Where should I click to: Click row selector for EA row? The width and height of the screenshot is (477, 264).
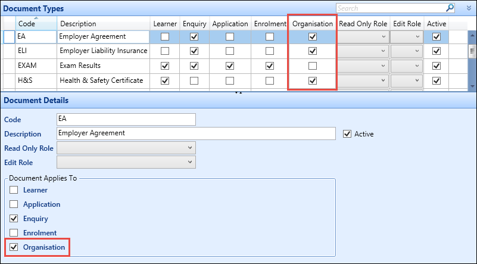tap(9, 37)
